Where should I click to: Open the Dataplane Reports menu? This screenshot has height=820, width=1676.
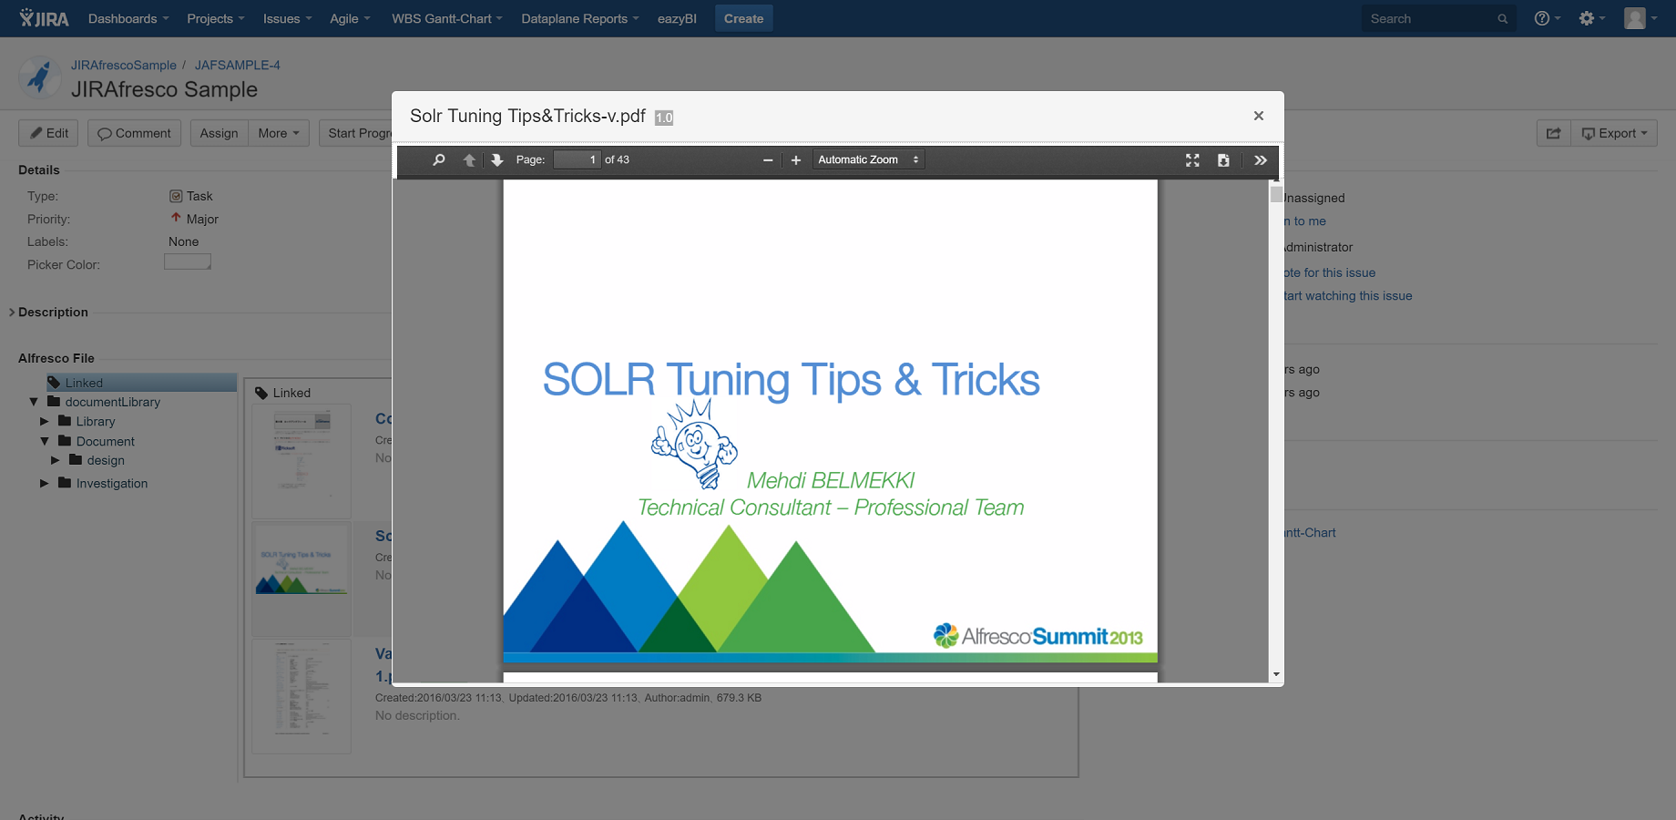point(580,18)
